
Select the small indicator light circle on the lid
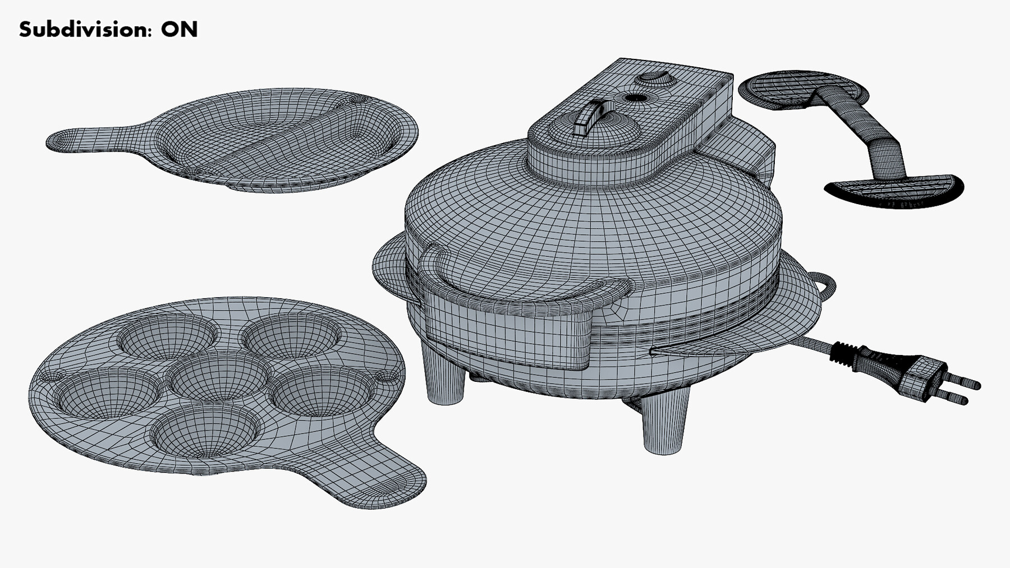637,99
